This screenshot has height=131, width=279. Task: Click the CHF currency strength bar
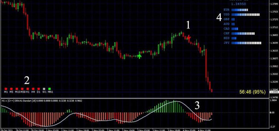pos(243,34)
